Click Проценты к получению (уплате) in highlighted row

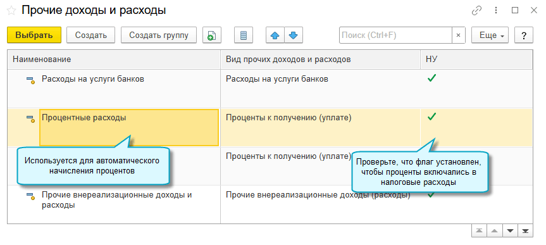tap(289, 118)
